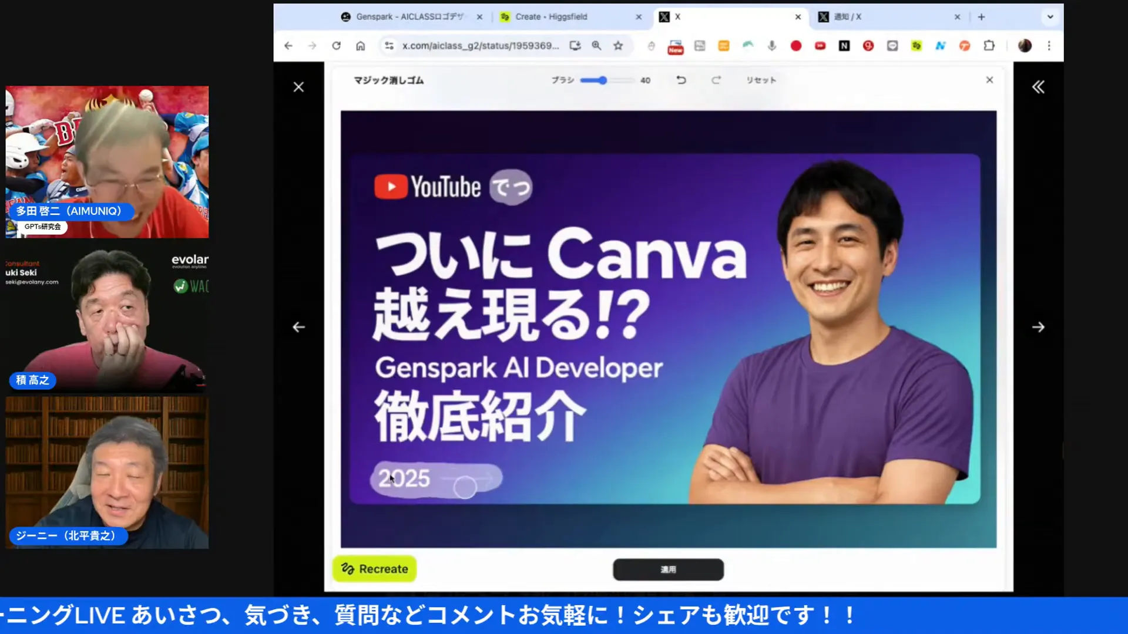Open the Chrome profile avatar
Screen dimensions: 1128x634
click(1025, 46)
